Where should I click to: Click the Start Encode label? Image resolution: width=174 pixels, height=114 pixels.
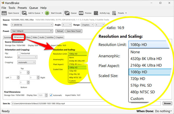[56, 13]
